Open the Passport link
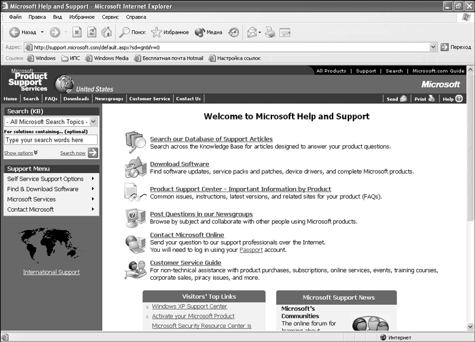Image resolution: width=475 pixels, height=342 pixels. (x=251, y=250)
